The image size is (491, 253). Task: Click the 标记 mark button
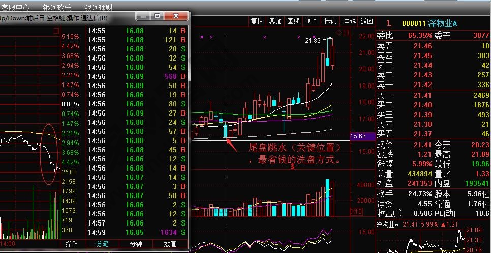(x=330, y=21)
